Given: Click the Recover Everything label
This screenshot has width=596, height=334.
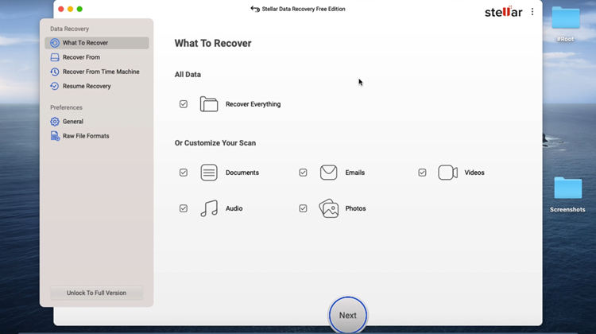Looking at the screenshot, I should pos(253,104).
